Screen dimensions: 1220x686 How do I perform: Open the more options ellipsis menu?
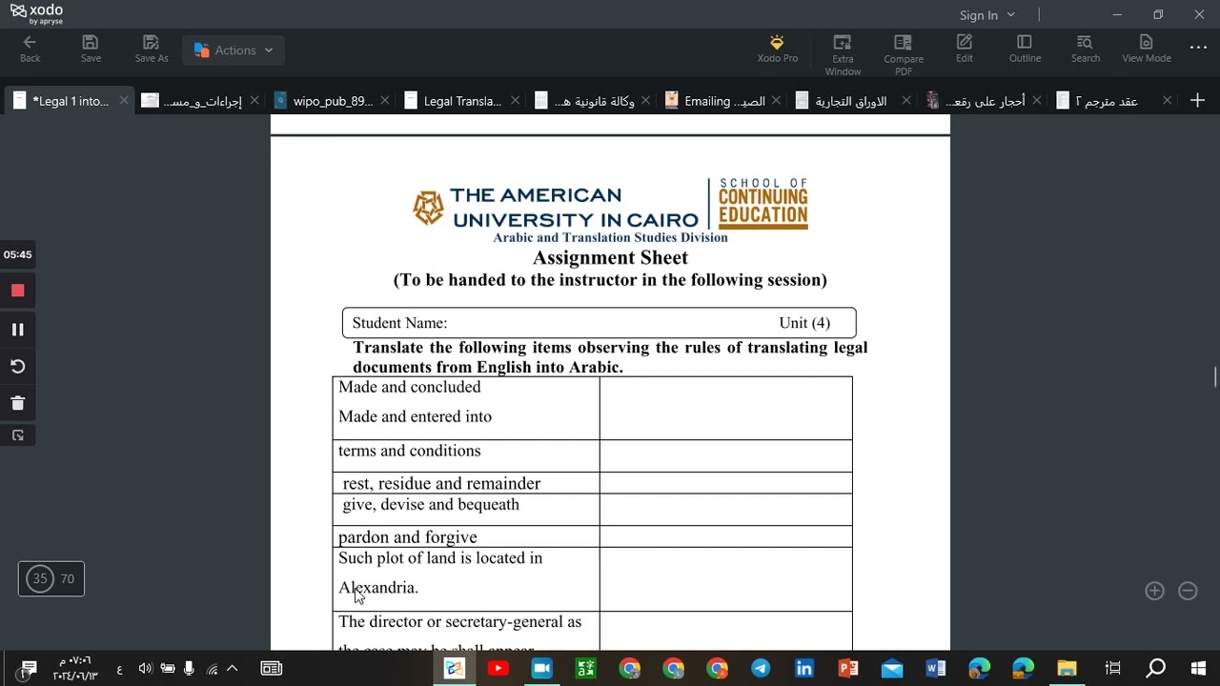pyautogui.click(x=1198, y=48)
